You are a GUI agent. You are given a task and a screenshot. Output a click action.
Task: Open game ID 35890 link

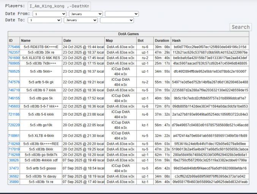pos(14,182)
